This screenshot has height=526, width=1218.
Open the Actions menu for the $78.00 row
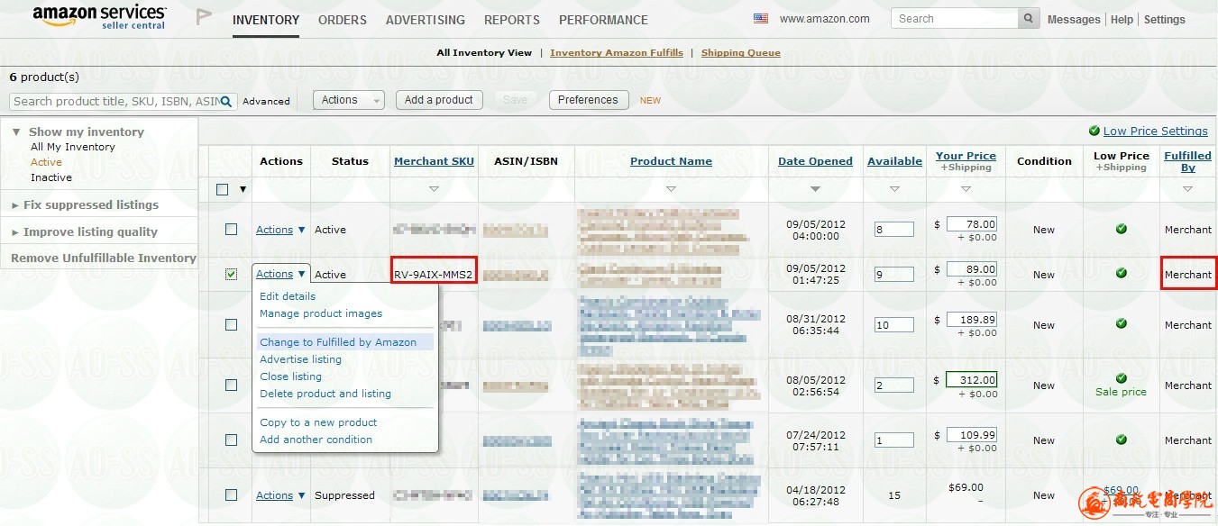tap(280, 230)
